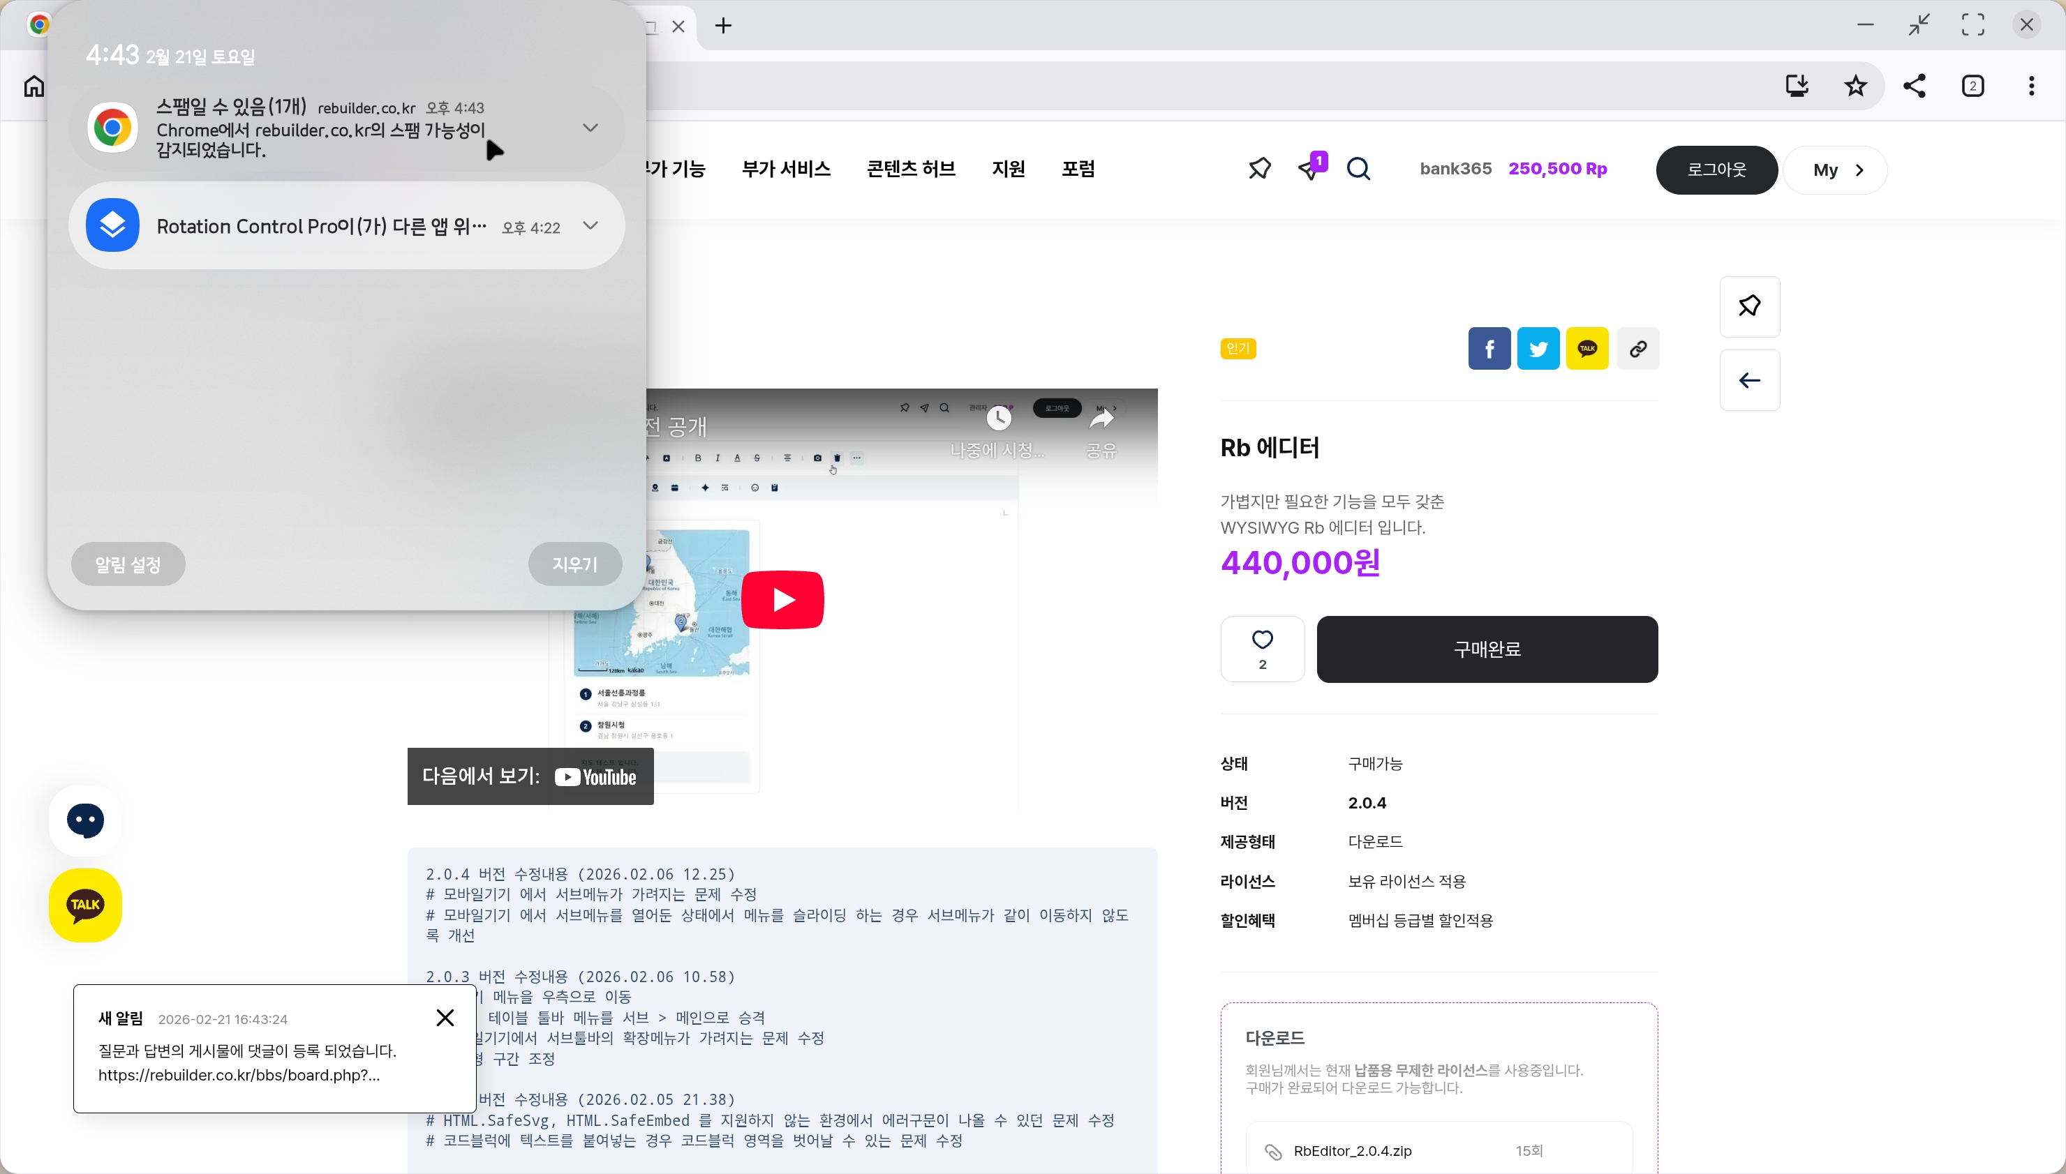Open the 포럼 menu item
Screen dimensions: 2066x1174
click(1078, 169)
